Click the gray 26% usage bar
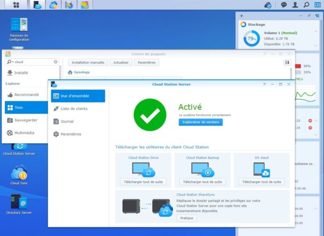Viewport: 324px width, 236px height. click(298, 72)
